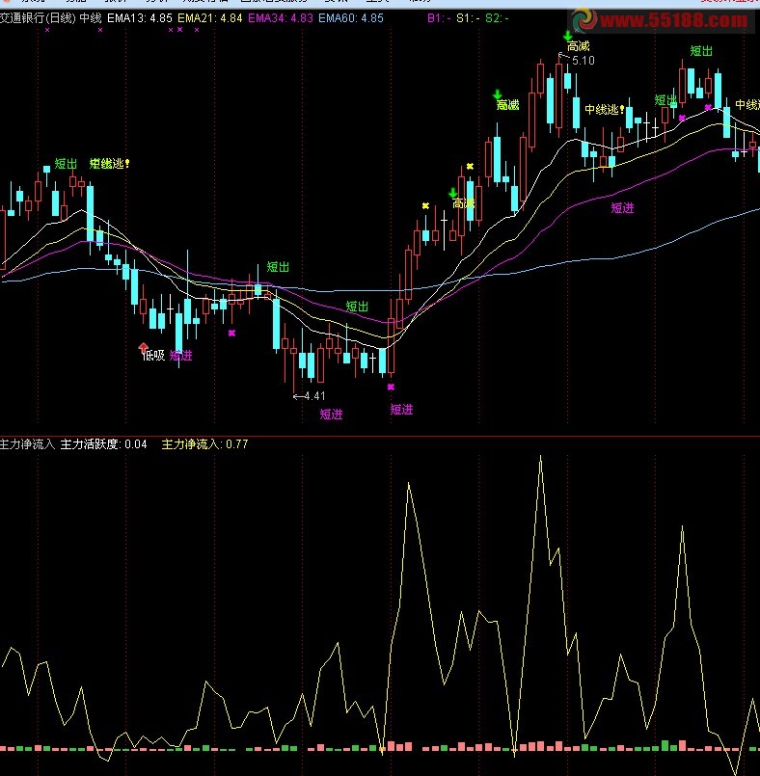Click the S1: - signal readout

coord(468,18)
